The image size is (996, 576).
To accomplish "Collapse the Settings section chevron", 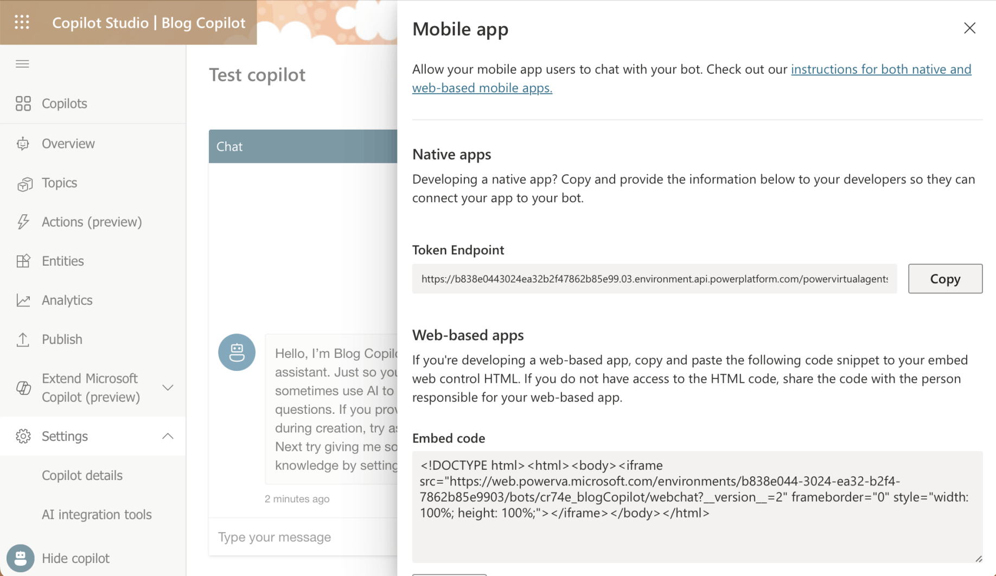I will click(168, 436).
